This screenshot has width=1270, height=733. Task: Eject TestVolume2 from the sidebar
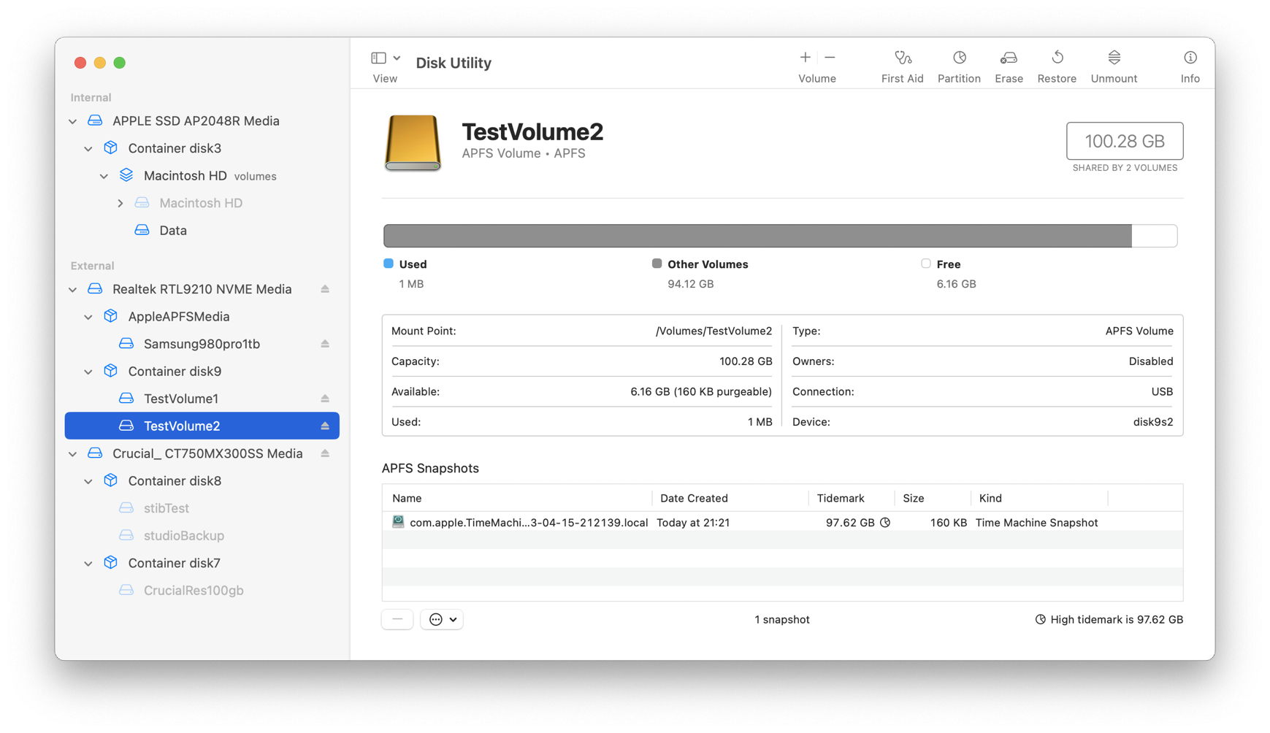[x=326, y=426]
